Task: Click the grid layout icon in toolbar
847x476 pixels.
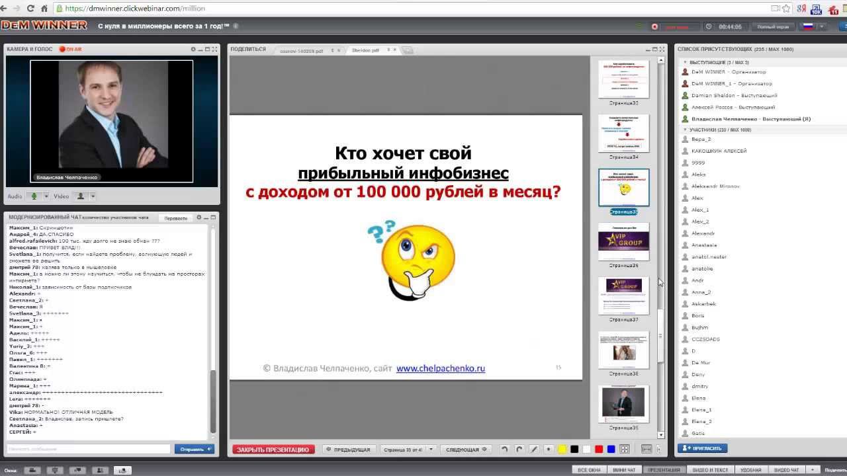Action: (x=624, y=450)
